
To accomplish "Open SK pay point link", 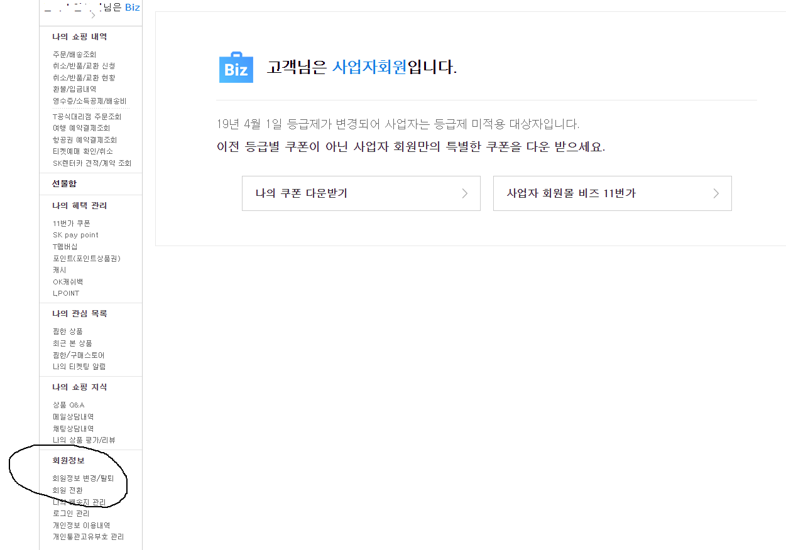I will (x=75, y=235).
